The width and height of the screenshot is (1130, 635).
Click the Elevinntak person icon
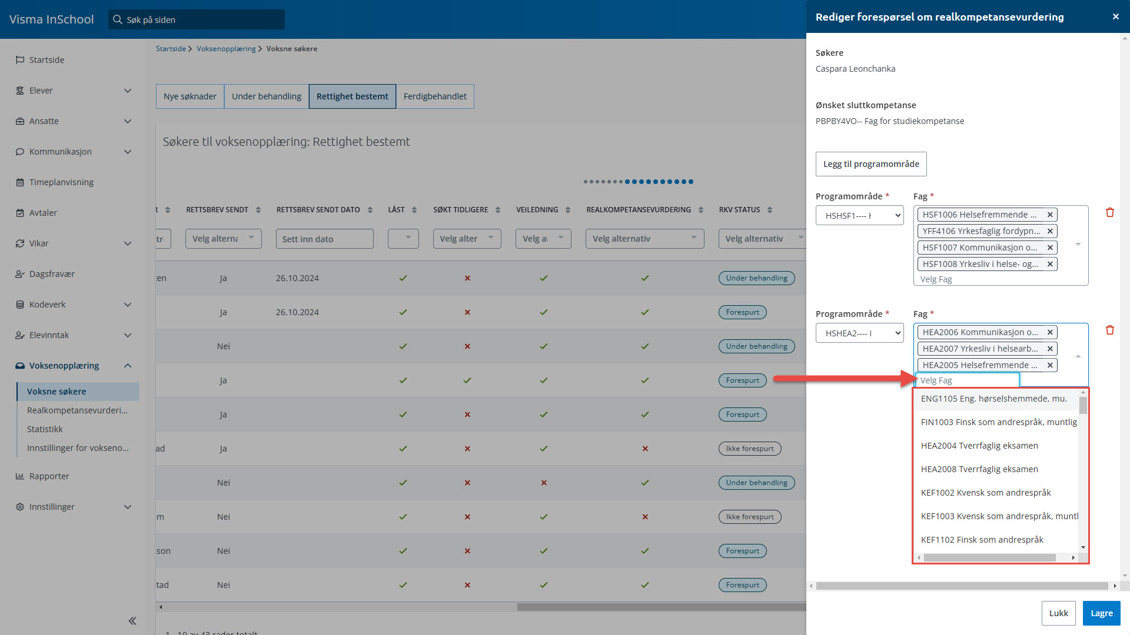[x=20, y=335]
